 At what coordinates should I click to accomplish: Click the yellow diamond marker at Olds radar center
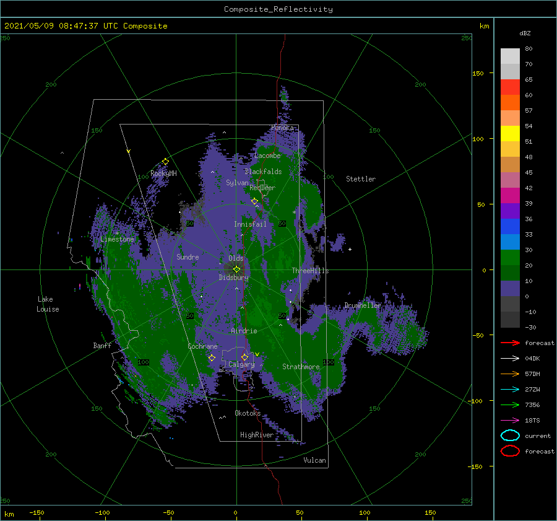coord(236,269)
